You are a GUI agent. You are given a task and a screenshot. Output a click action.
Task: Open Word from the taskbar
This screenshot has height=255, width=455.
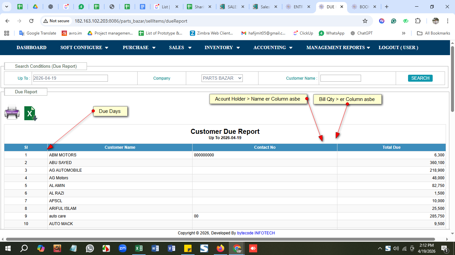coord(155,248)
